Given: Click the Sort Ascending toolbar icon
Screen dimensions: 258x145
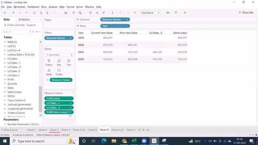Looking at the screenshot, I should point(97,12).
